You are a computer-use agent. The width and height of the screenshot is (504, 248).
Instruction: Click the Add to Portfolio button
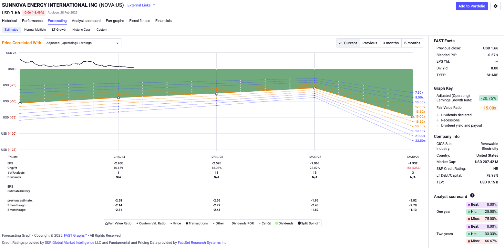(472, 6)
